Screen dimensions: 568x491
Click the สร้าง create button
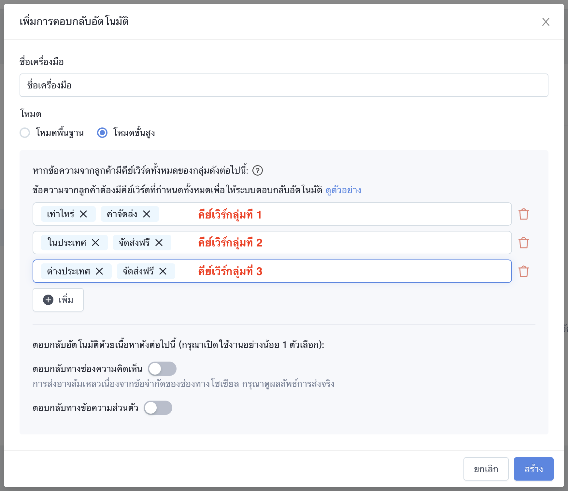[534, 469]
